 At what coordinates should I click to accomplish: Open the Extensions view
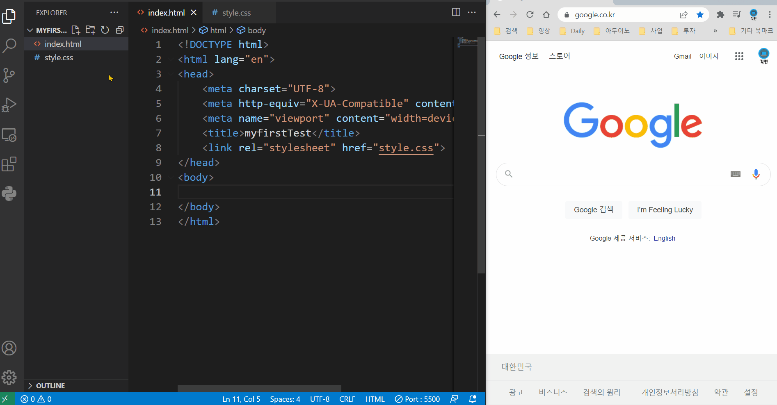coord(9,164)
